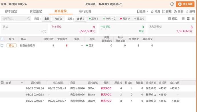Click the 作空部位 summary card
197x112 pixels.
[x=122, y=29]
